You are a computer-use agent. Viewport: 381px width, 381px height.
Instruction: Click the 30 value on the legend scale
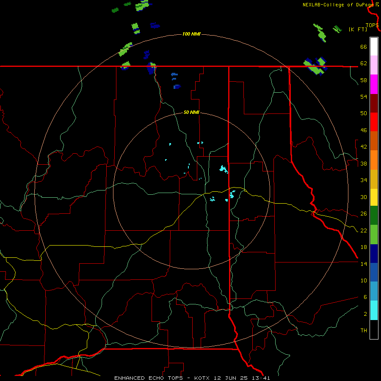[x=364, y=197]
